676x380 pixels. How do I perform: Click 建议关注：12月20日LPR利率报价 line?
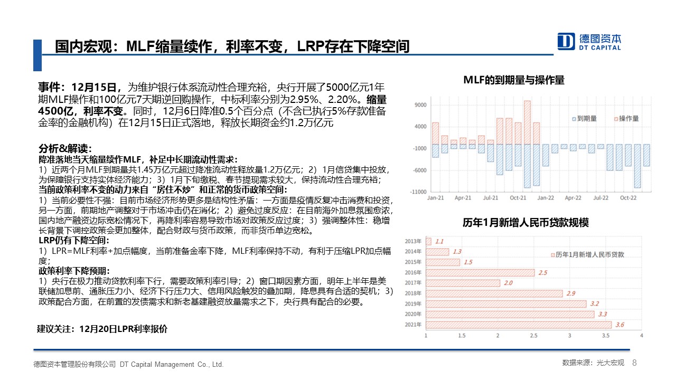tap(102, 329)
